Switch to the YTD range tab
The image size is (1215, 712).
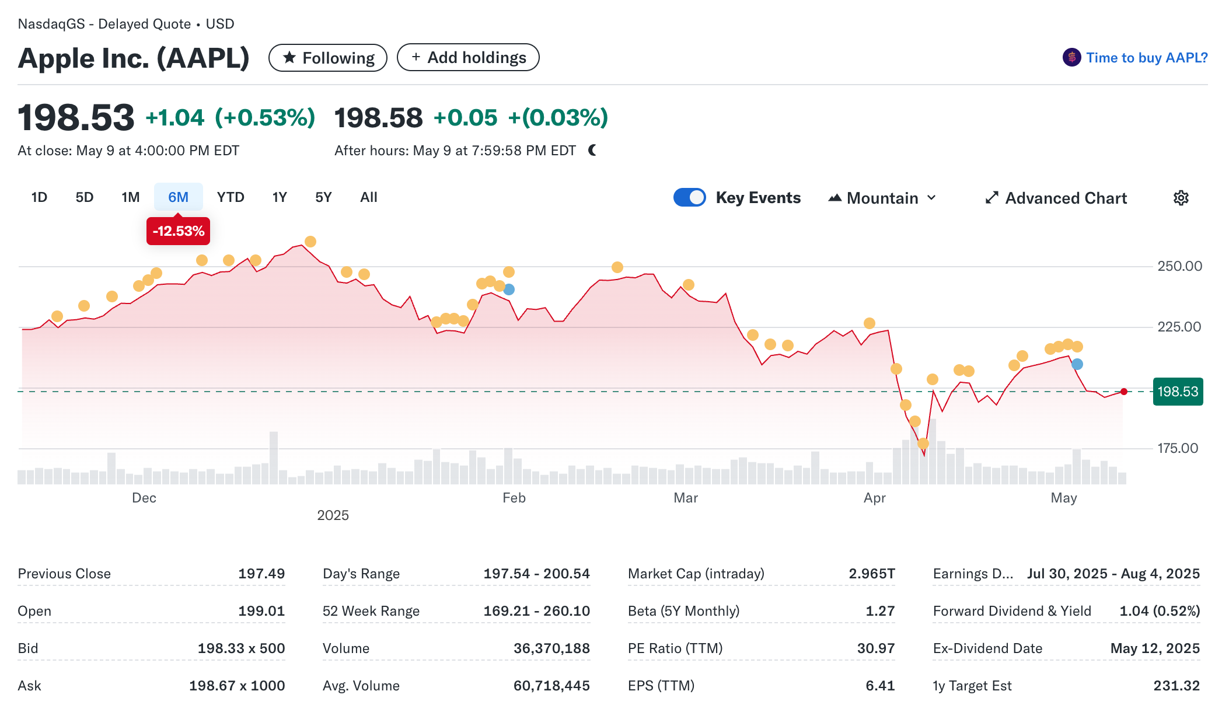pos(231,197)
